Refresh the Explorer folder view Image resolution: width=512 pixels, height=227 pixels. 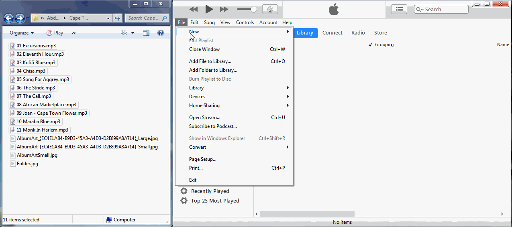[117, 18]
